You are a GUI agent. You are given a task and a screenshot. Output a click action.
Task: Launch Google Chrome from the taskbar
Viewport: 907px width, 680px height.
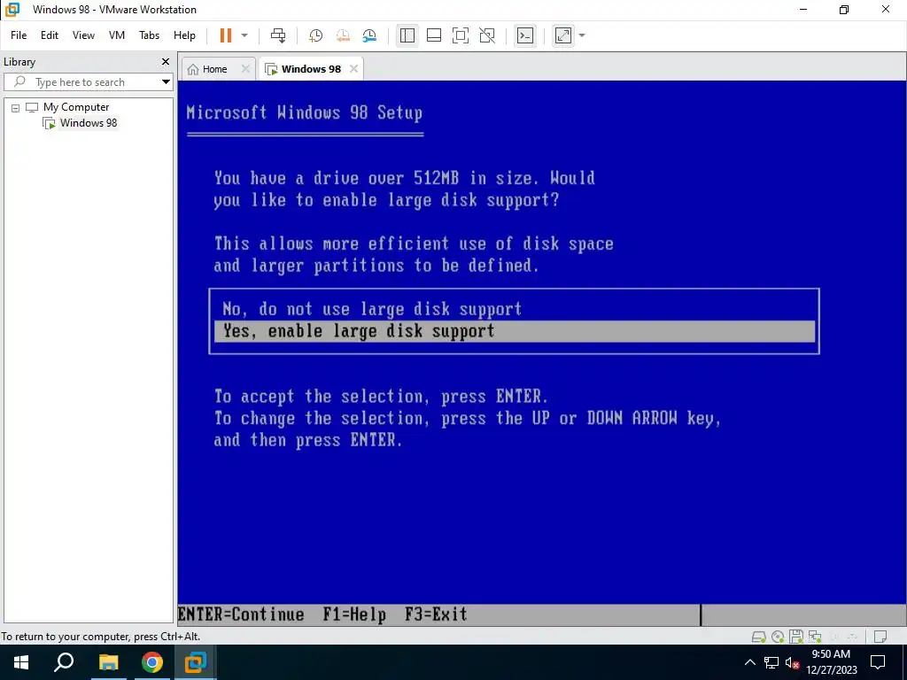click(x=152, y=662)
